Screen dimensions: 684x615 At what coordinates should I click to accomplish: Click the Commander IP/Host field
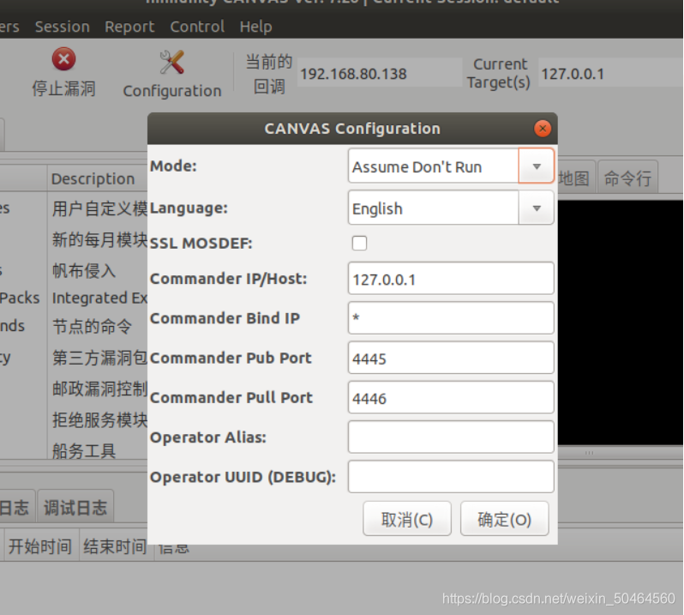[451, 279]
